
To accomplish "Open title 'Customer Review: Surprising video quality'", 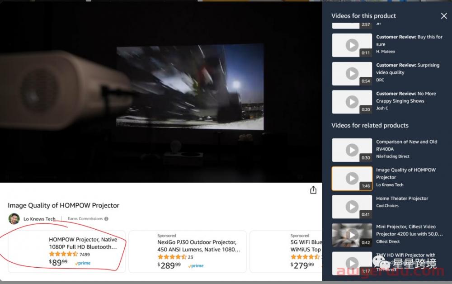I will point(408,69).
